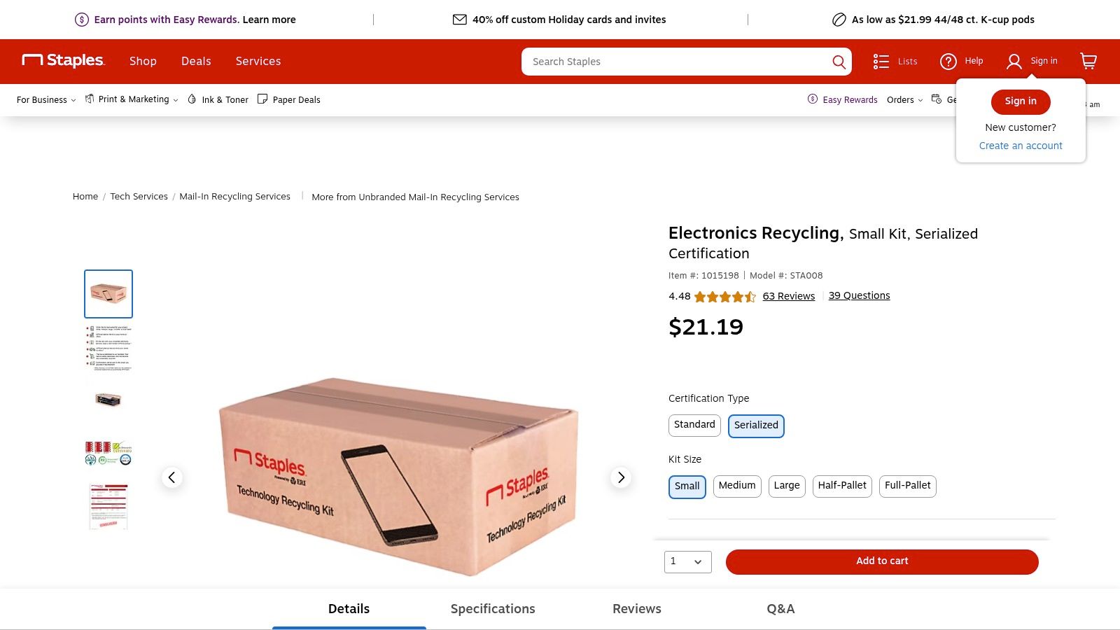This screenshot has width=1120, height=630.
Task: Click the Staples logo
Action: (x=64, y=60)
